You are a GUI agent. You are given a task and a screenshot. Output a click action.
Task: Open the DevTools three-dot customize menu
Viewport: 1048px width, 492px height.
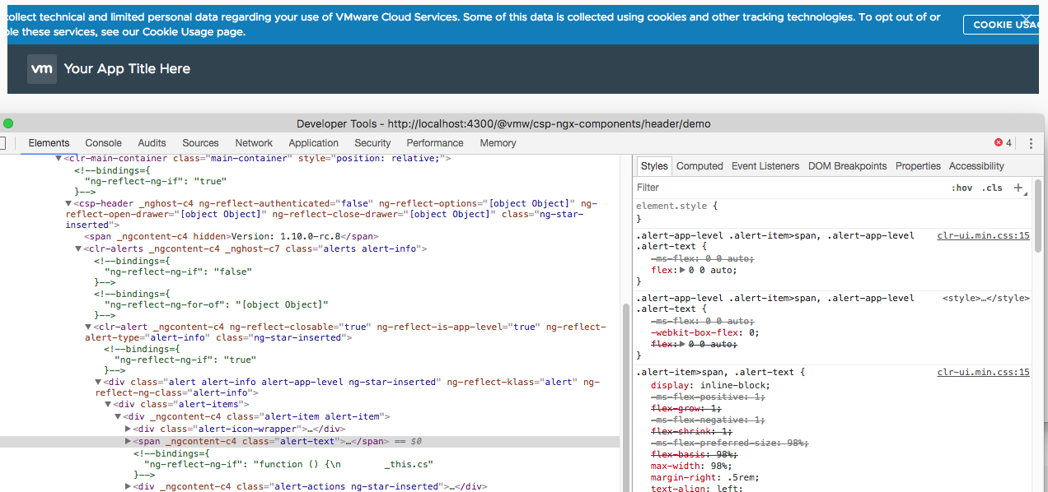[x=1031, y=143]
